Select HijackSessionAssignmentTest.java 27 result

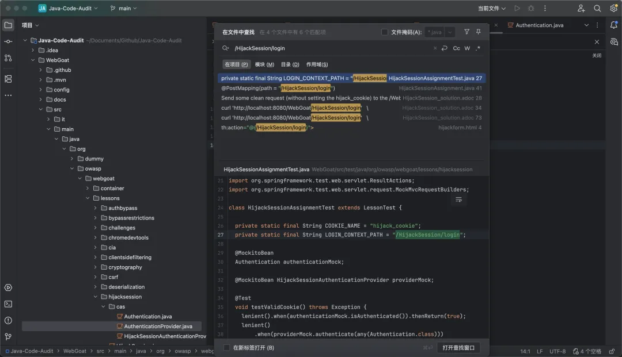351,78
